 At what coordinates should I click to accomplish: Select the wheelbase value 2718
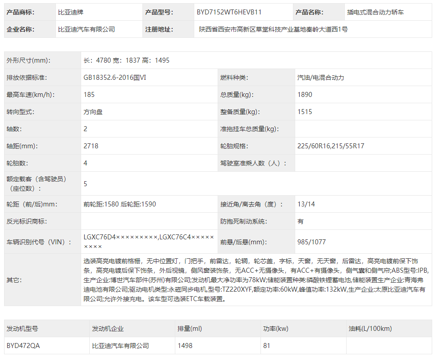pyautogui.click(x=91, y=146)
